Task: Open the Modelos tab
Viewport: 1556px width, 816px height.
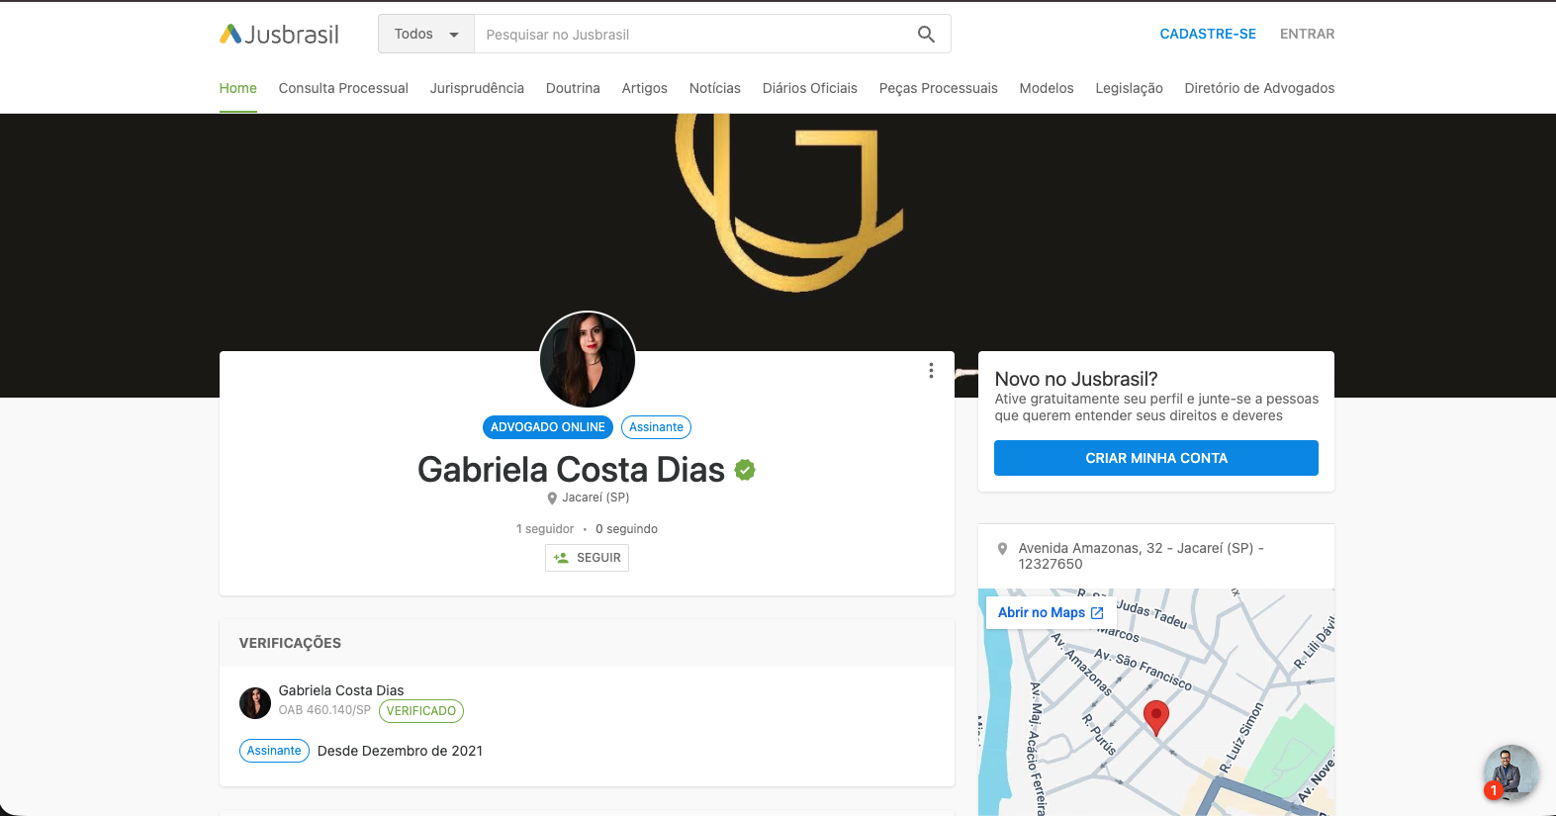Action: point(1047,88)
